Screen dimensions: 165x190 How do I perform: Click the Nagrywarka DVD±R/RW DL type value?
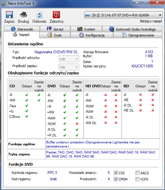(x=56, y=52)
